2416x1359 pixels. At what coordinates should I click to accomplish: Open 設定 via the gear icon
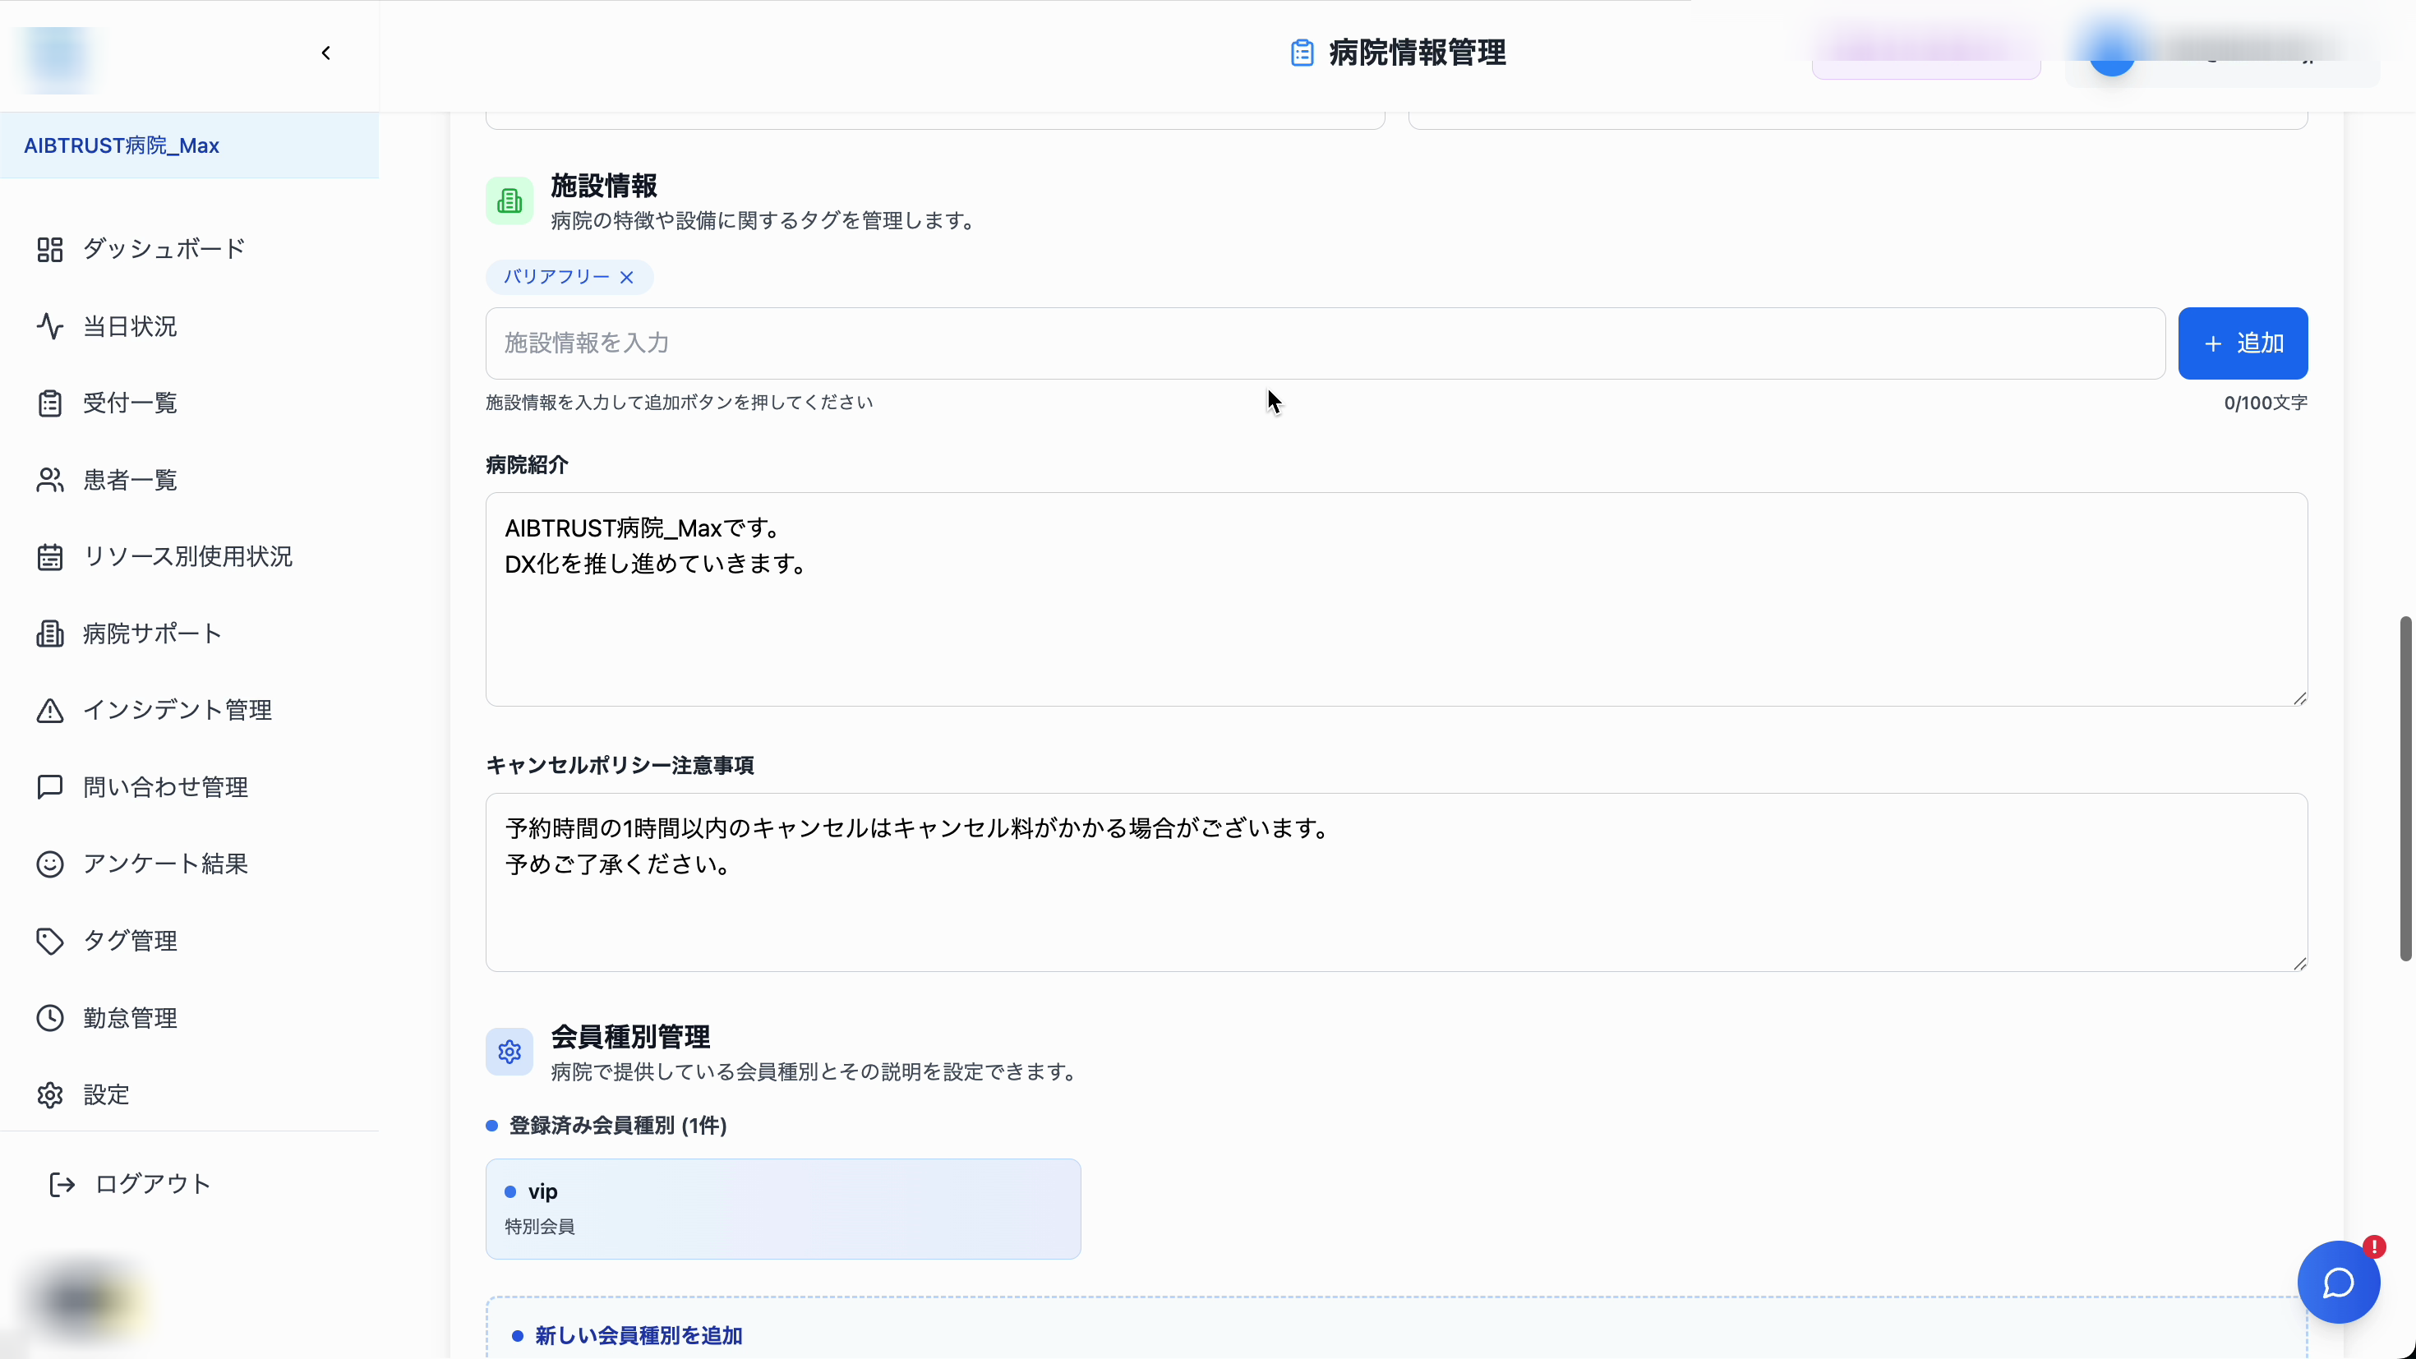49,1094
